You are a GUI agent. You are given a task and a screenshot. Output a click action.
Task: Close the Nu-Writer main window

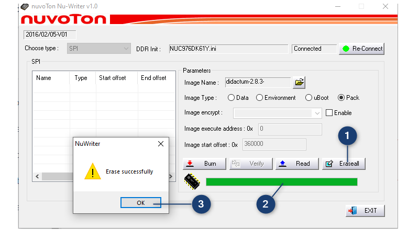click(x=385, y=6)
